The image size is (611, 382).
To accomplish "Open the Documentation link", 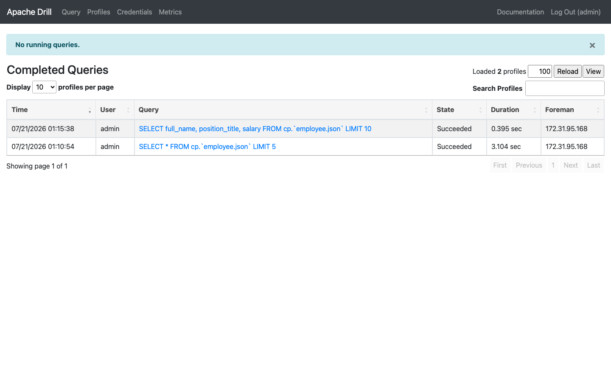I will pos(520,12).
